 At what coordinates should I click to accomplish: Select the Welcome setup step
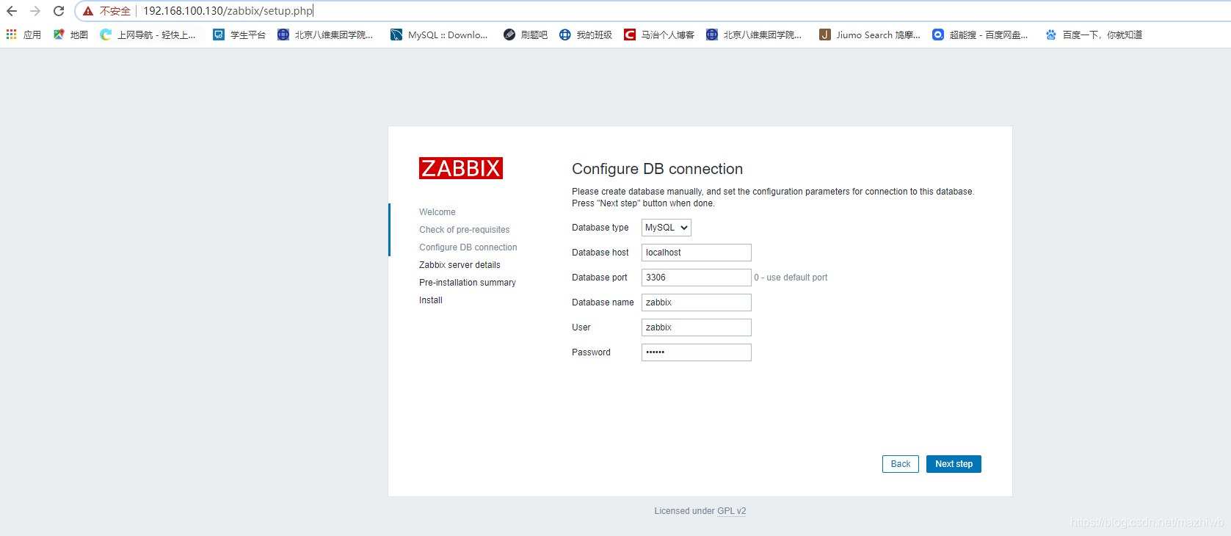(437, 212)
